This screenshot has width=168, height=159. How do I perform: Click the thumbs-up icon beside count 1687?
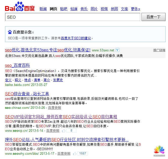tap(75, 153)
